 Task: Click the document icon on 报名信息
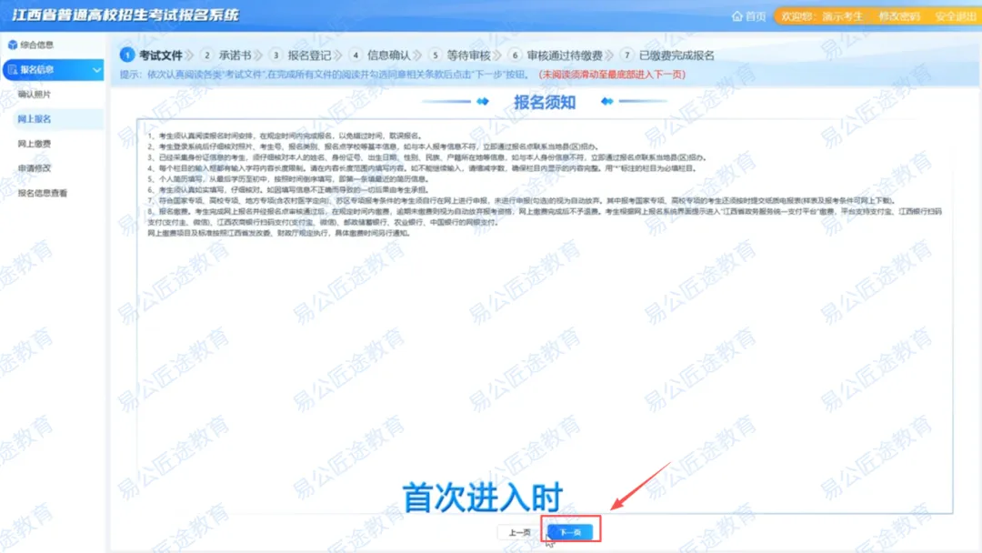(13, 69)
